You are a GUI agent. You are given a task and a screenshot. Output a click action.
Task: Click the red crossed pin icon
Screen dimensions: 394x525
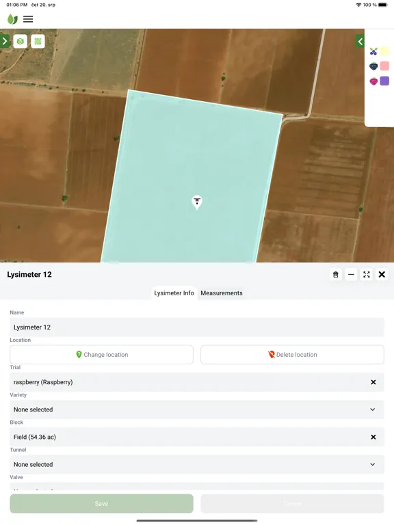point(272,355)
